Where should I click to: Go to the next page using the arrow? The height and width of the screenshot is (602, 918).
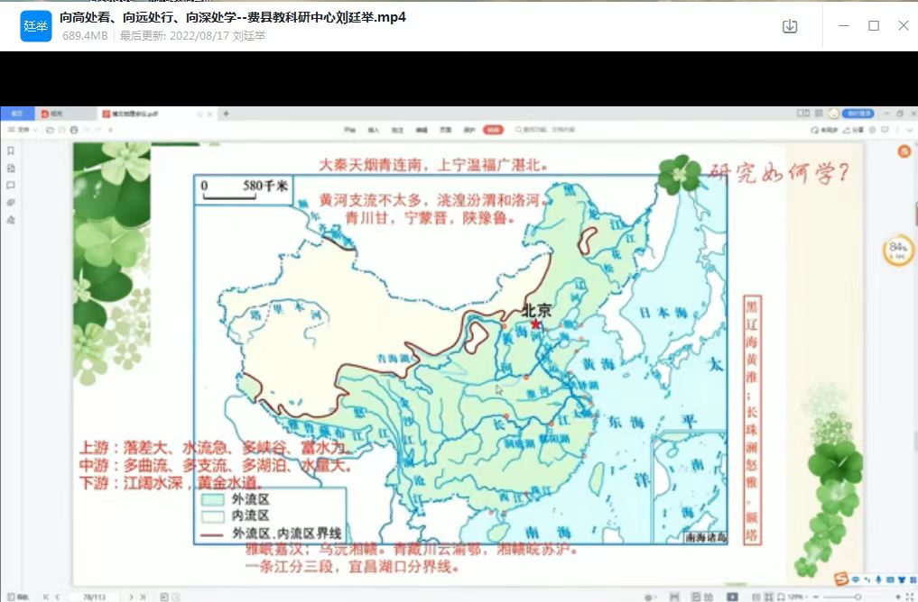pos(132,597)
